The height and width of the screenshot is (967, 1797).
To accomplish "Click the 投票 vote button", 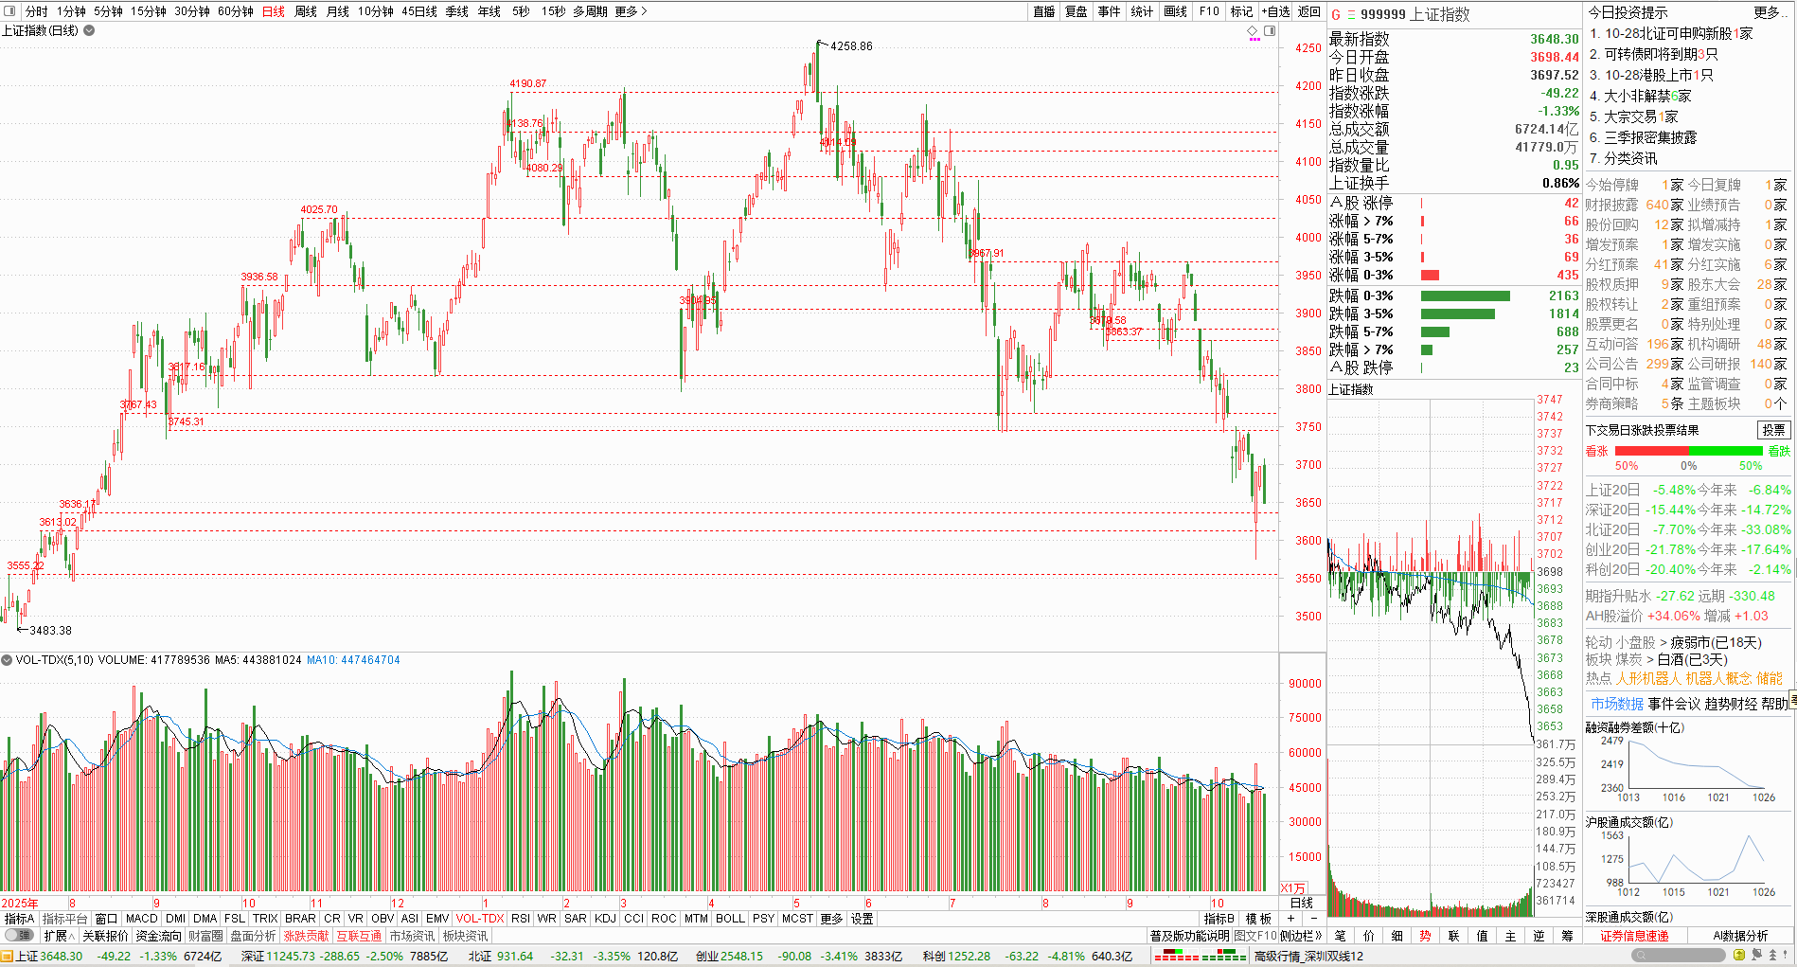I will (1774, 430).
